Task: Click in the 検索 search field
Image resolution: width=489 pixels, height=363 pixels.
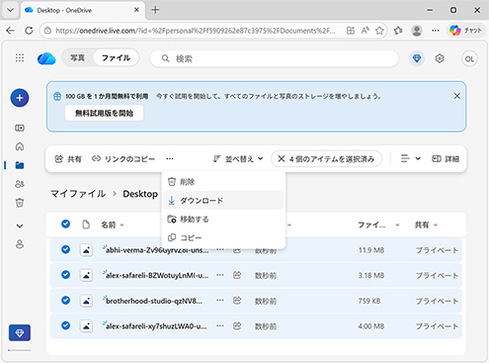Action: click(275, 58)
